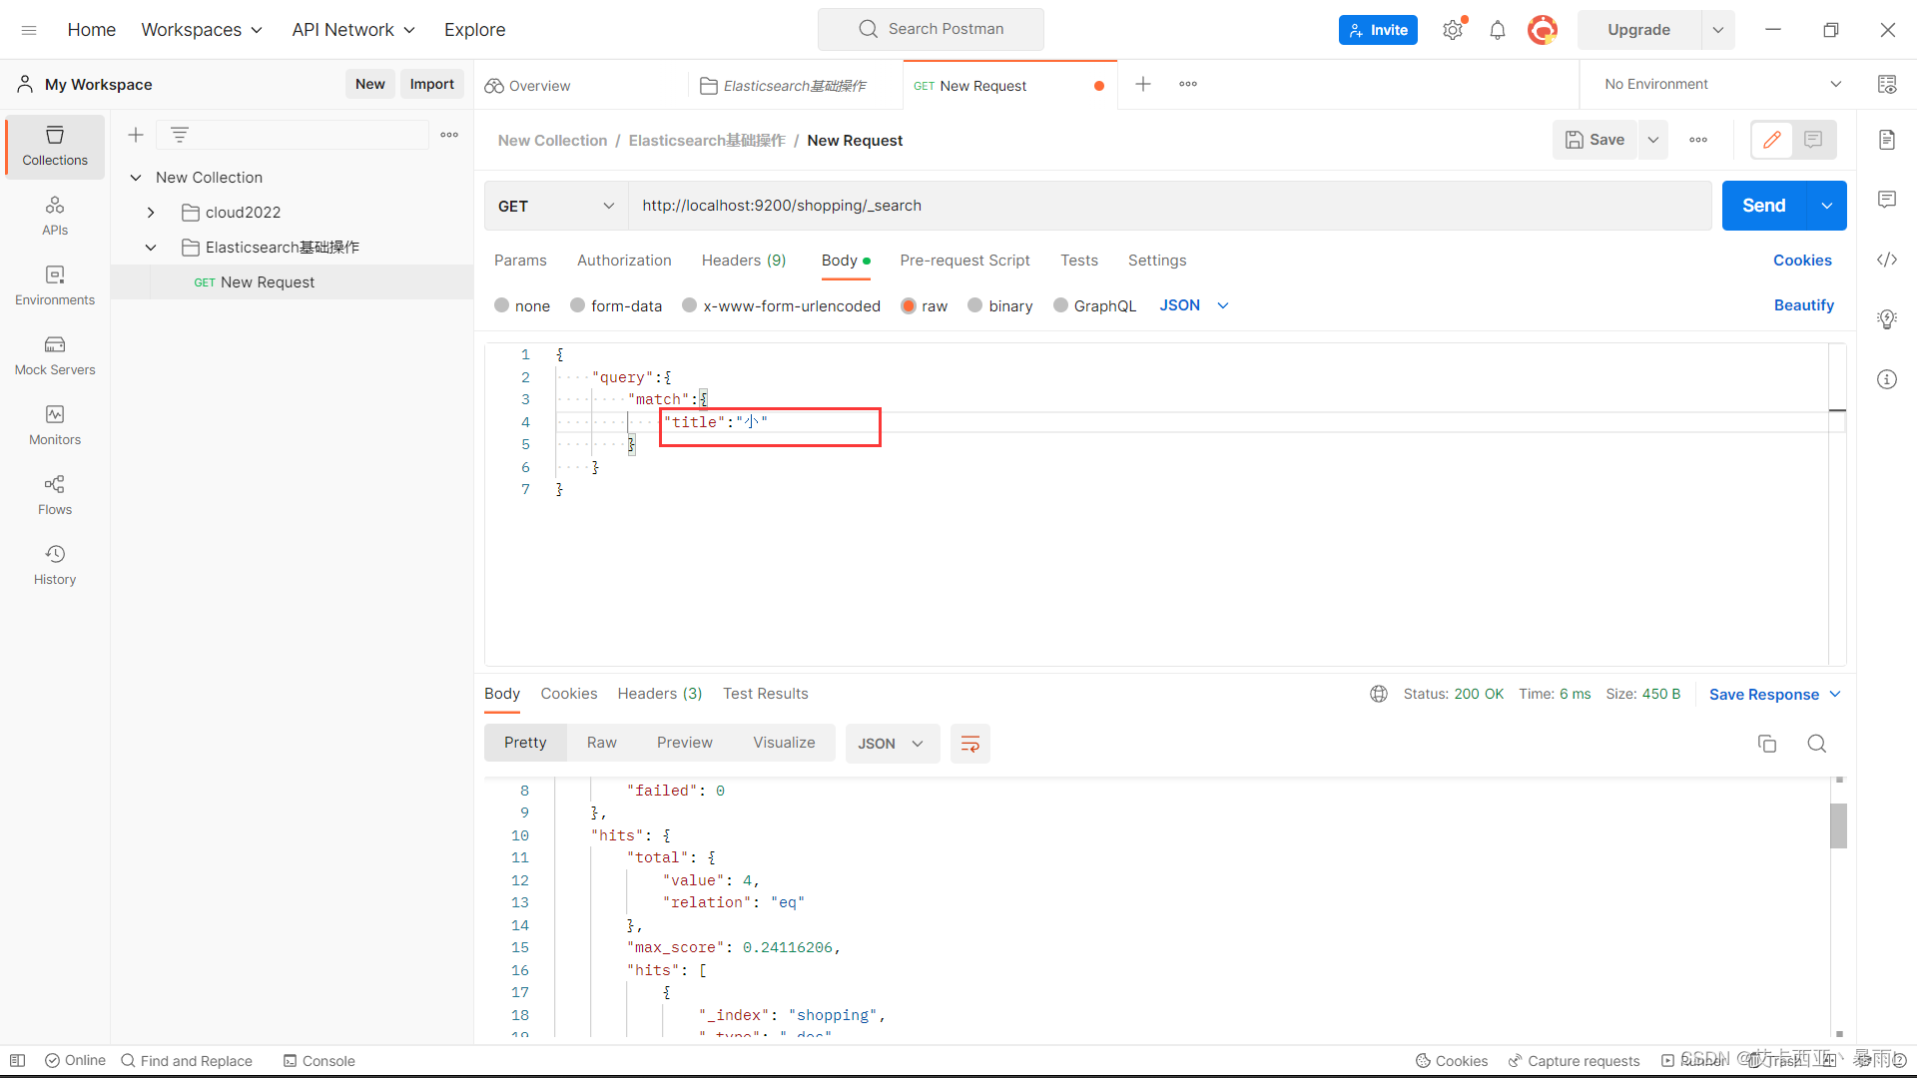Open the Collections sidebar panel
This screenshot has height=1078, width=1917.
coord(55,146)
